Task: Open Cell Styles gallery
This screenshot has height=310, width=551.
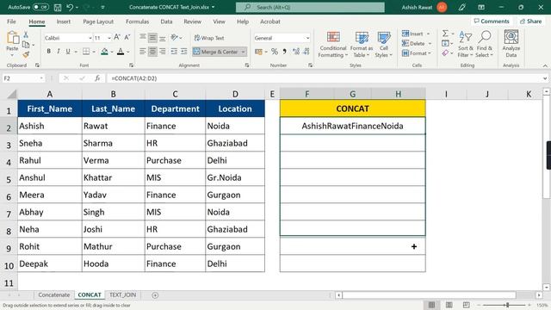Action: click(383, 44)
